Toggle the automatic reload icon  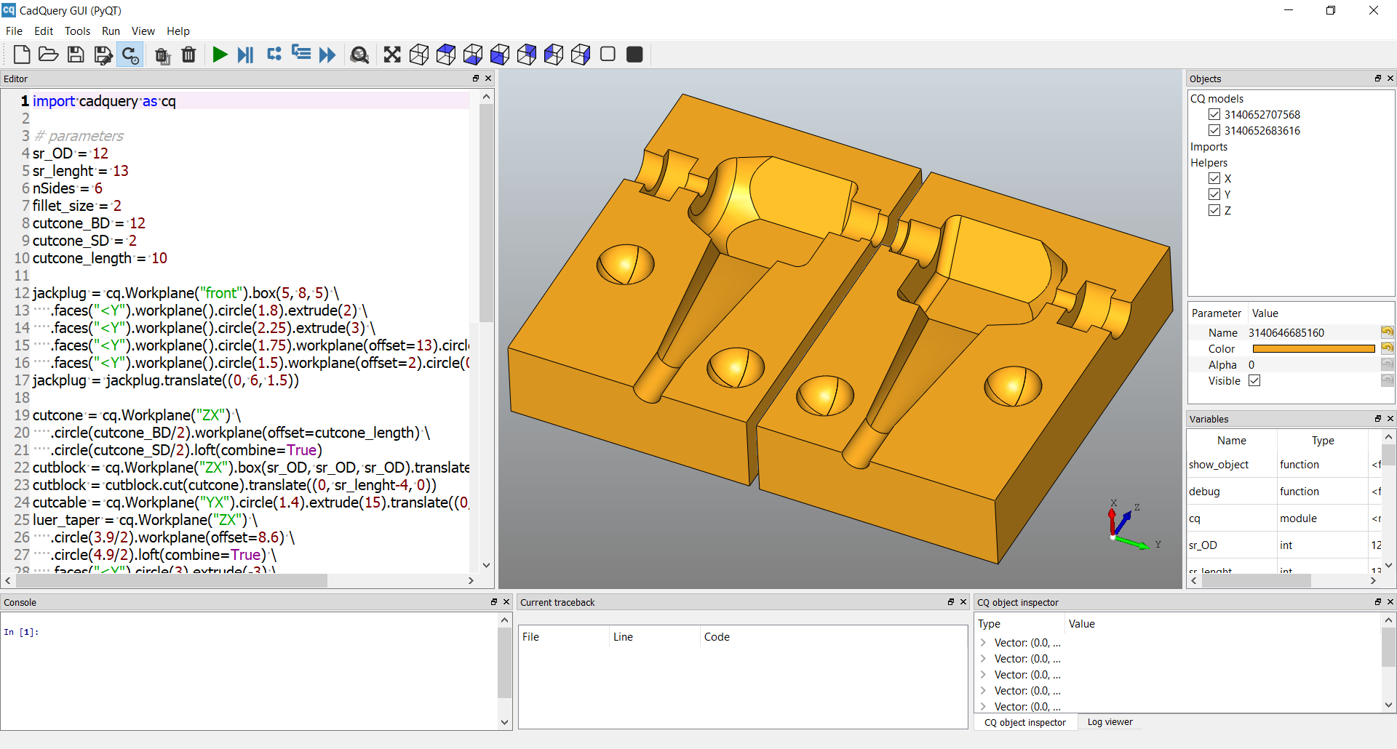130,55
